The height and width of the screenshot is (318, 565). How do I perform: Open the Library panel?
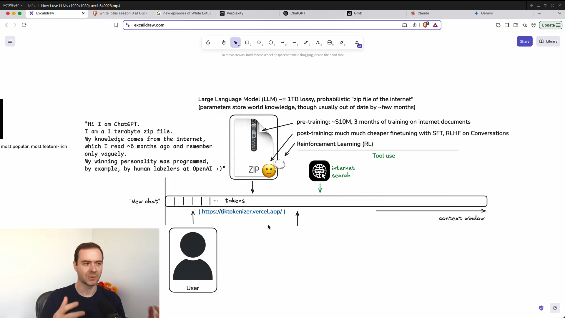point(548,41)
